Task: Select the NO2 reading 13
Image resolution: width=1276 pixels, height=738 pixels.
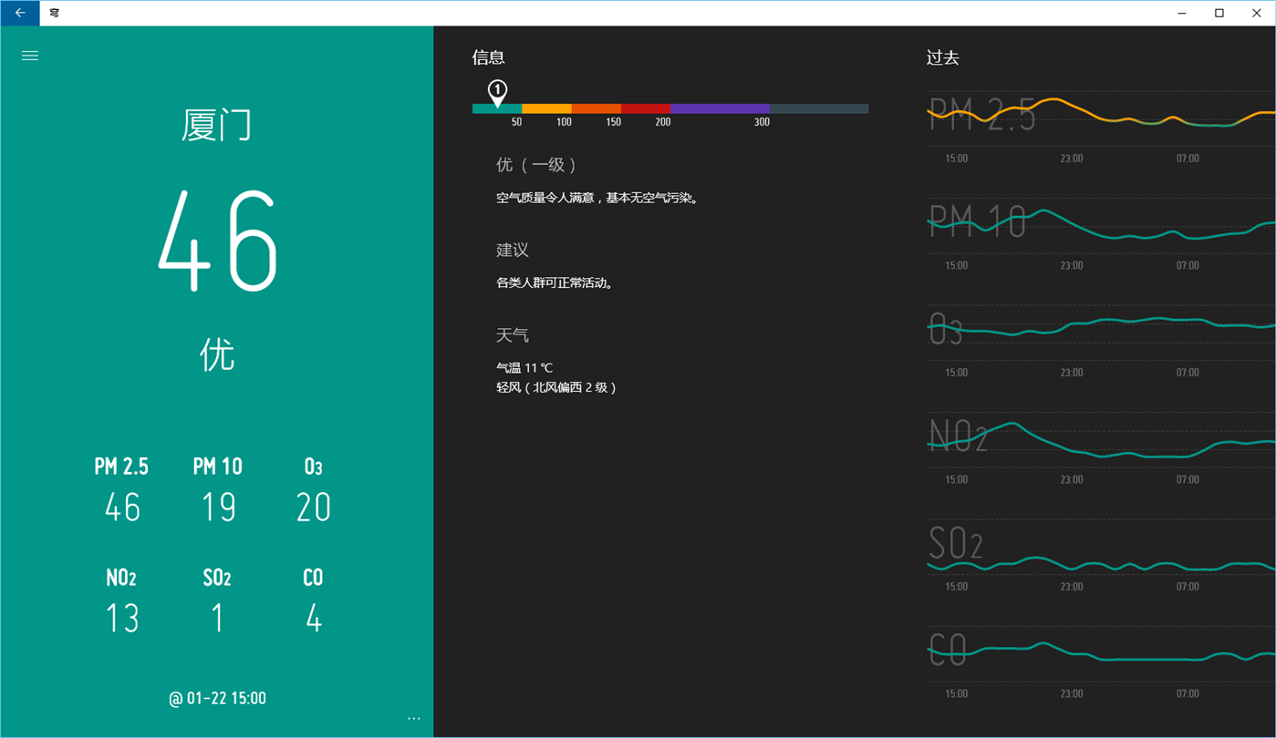Action: click(122, 619)
